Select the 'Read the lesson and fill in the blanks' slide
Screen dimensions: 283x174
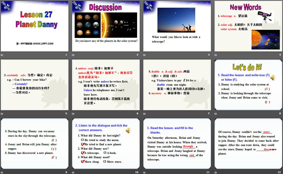pos(177,144)
